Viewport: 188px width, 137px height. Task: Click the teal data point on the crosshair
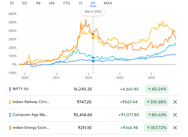click(x=93, y=58)
